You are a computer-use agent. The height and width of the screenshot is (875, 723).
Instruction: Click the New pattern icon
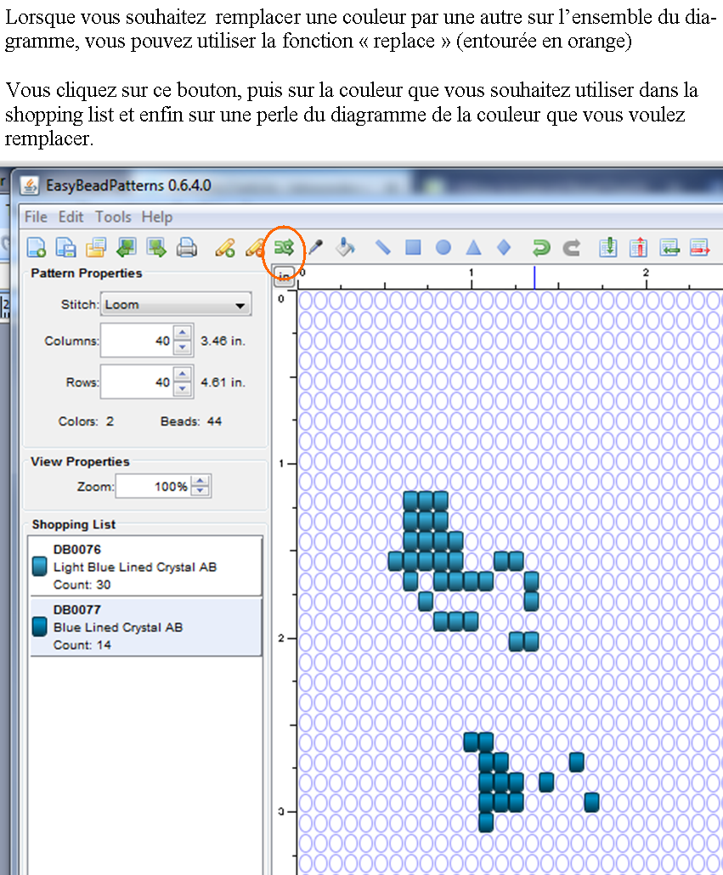coord(37,248)
